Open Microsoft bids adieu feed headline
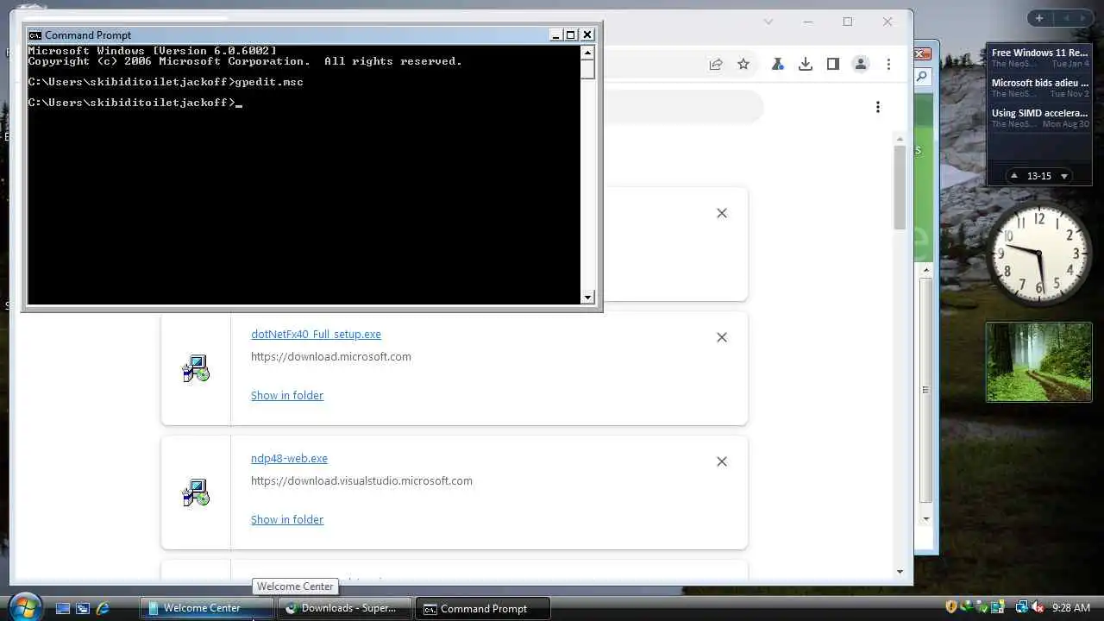This screenshot has height=621, width=1104. pos(1040,83)
